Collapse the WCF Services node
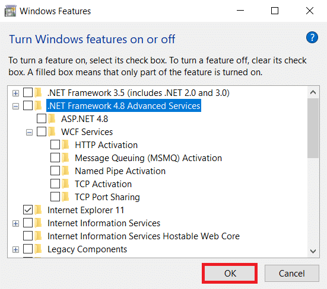 click(x=30, y=132)
